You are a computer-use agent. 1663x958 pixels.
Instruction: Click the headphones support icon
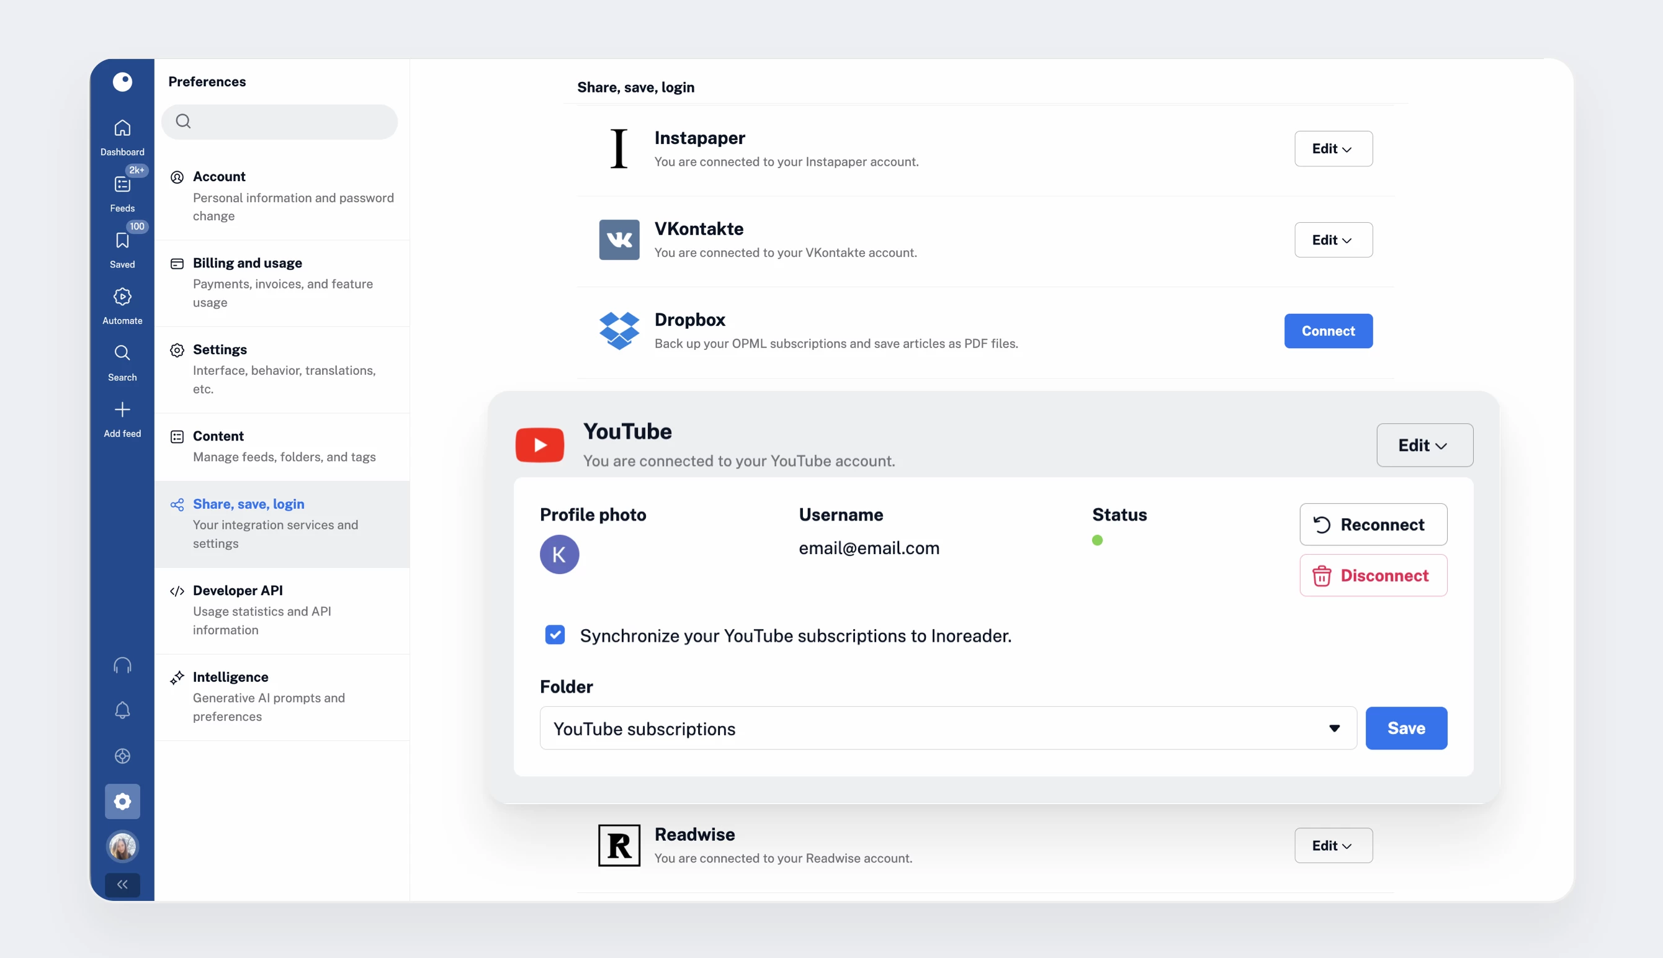[122, 665]
